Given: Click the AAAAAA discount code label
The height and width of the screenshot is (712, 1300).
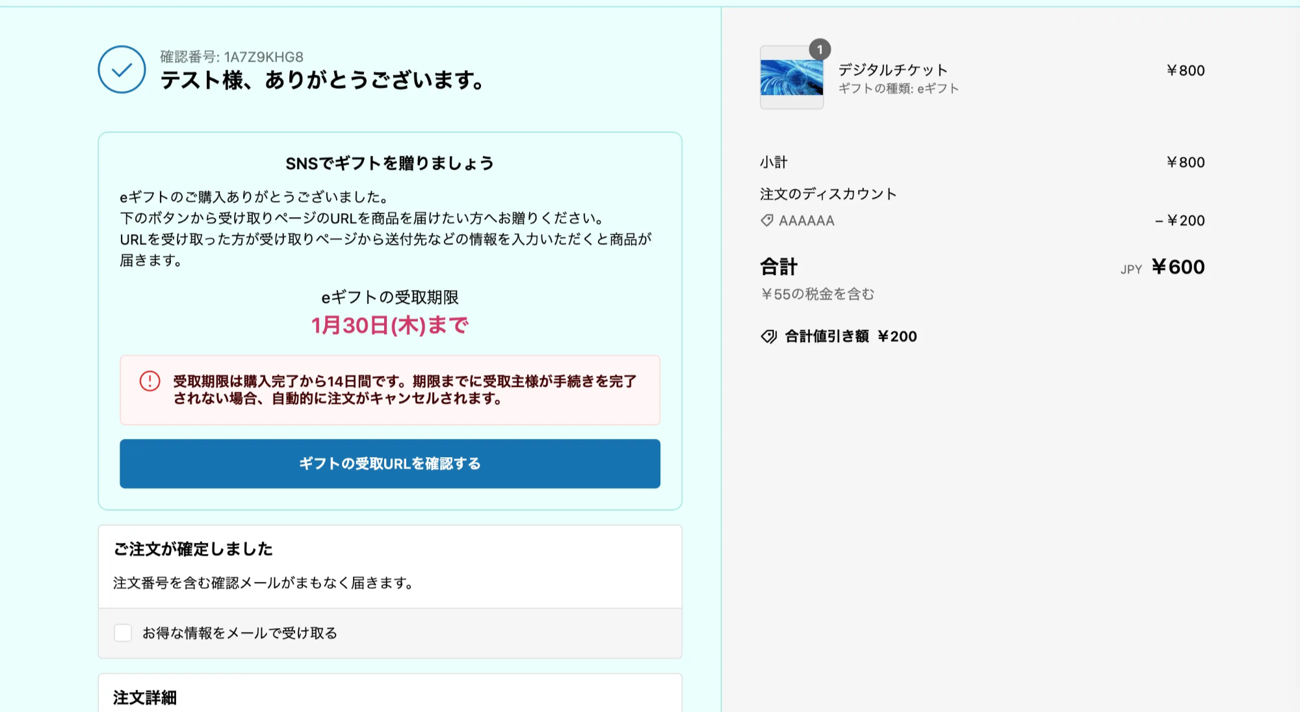Looking at the screenshot, I should (x=807, y=220).
